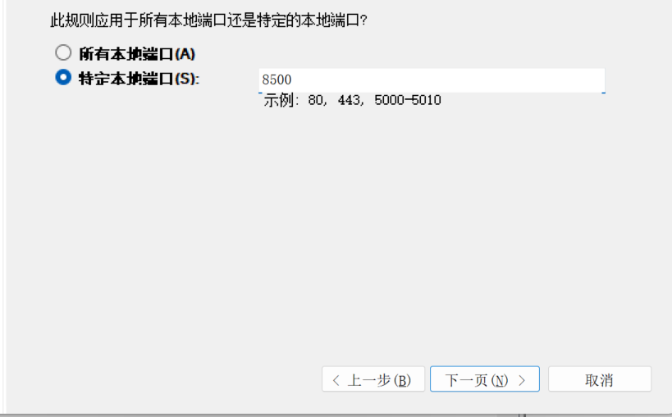Image resolution: width=672 pixels, height=417 pixels.
Task: Click the right chevron on 下一页 button
Action: coord(522,380)
